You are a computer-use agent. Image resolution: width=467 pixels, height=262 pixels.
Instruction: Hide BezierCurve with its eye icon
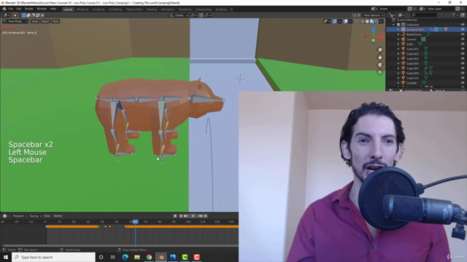click(x=463, y=34)
